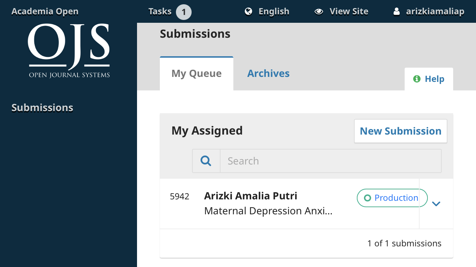Switch to the My Queue tab
The image size is (476, 267).
pyautogui.click(x=196, y=74)
